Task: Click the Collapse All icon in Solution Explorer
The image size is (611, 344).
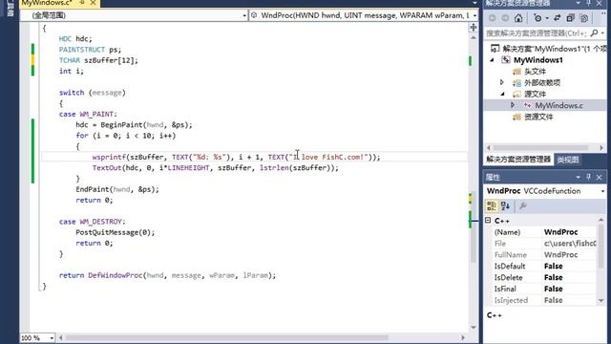Action: (x=571, y=18)
